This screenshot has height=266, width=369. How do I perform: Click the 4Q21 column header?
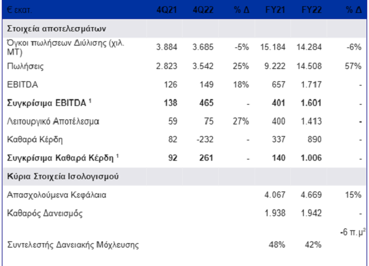click(x=167, y=10)
